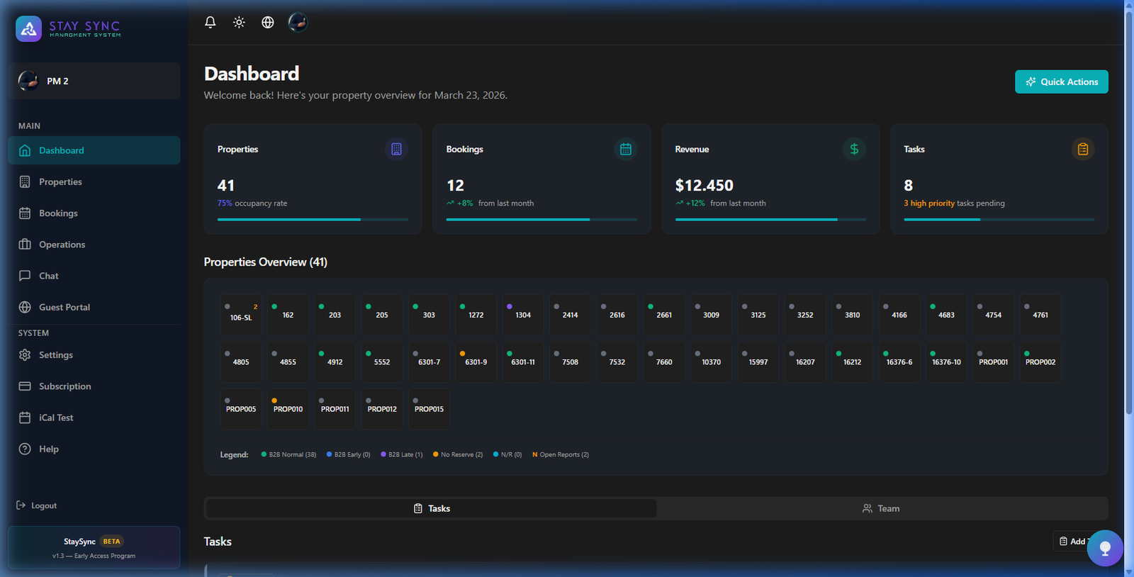Viewport: 1134px width, 577px height.
Task: Click Open Reports (2) legend entry
Action: [561, 454]
